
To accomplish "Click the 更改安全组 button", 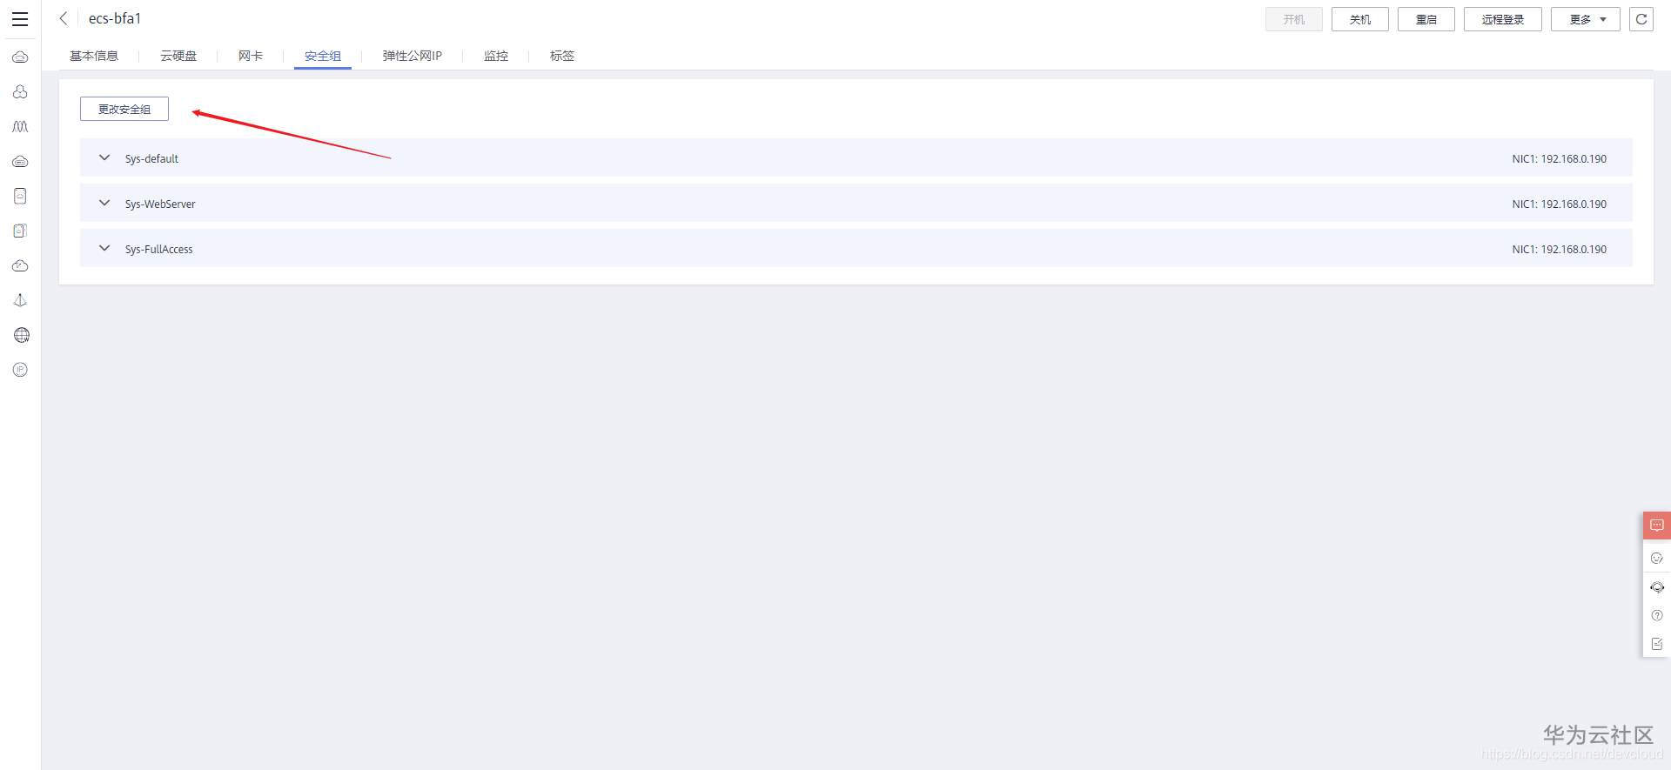I will (124, 109).
